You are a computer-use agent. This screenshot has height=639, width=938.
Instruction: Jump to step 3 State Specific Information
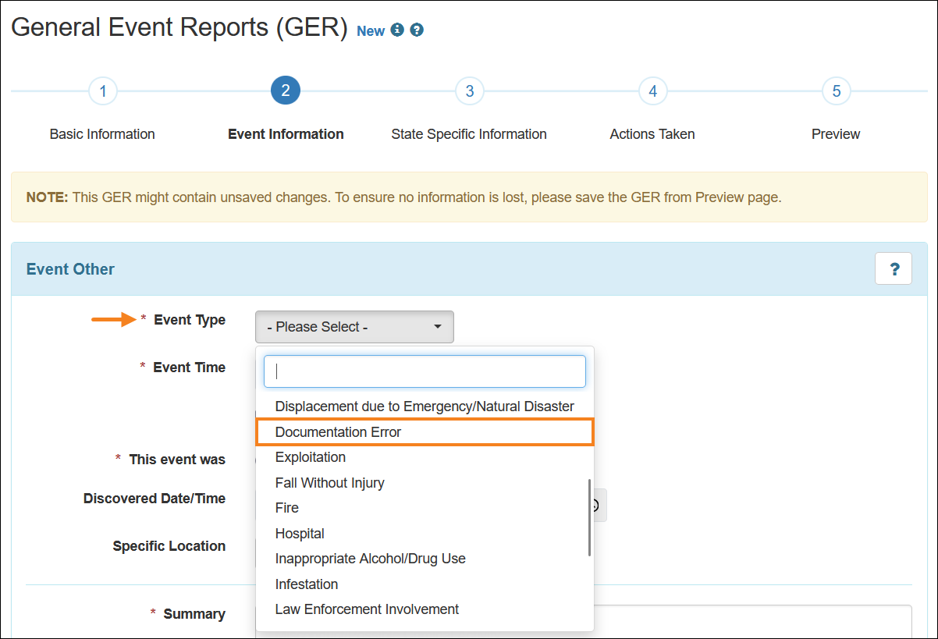click(469, 91)
